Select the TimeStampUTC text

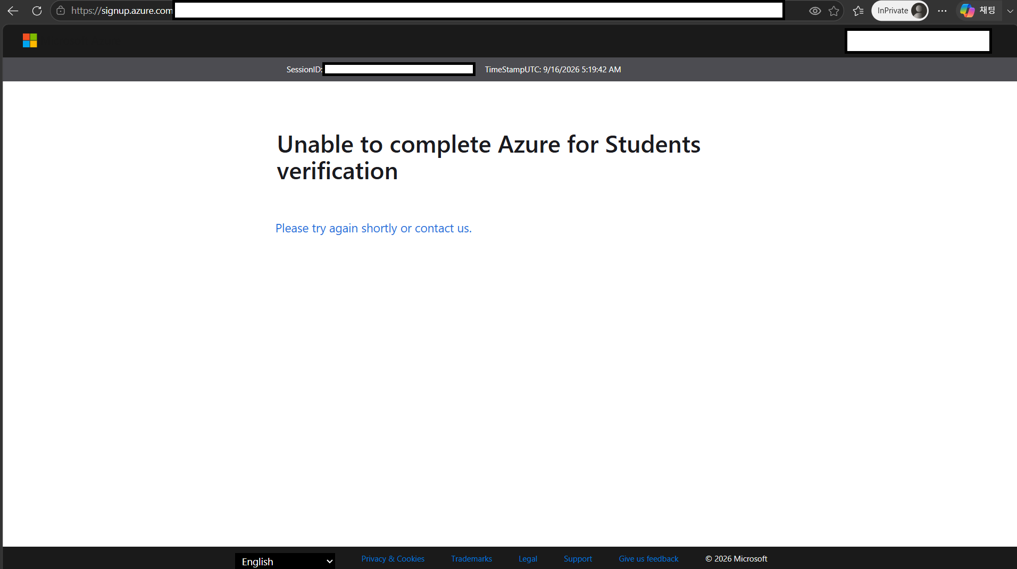[x=553, y=70]
